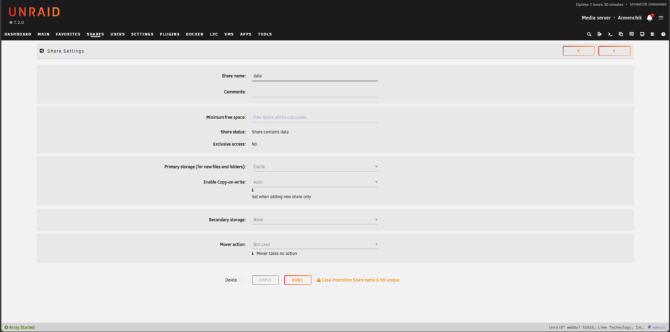The width and height of the screenshot is (670, 332).
Task: Open the Enable Copy-on-write dropdown
Action: pos(315,182)
